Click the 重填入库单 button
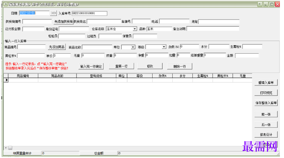The image size is (284, 158). [266, 83]
